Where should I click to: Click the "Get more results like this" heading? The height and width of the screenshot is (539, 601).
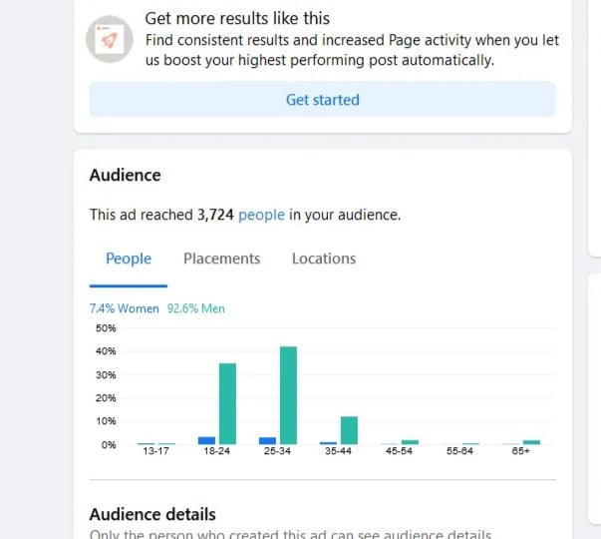click(237, 18)
